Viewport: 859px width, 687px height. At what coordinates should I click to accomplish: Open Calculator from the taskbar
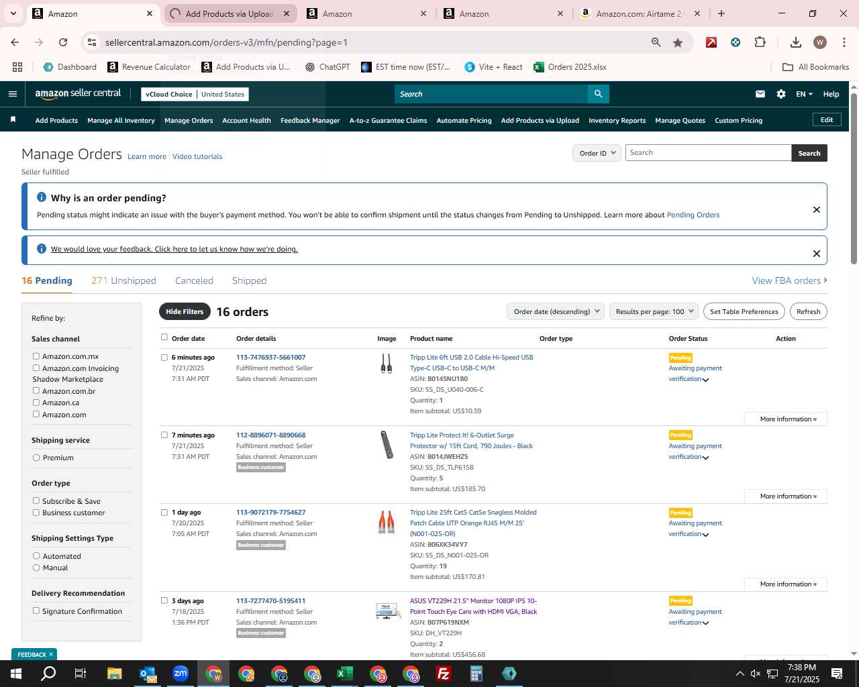476,674
